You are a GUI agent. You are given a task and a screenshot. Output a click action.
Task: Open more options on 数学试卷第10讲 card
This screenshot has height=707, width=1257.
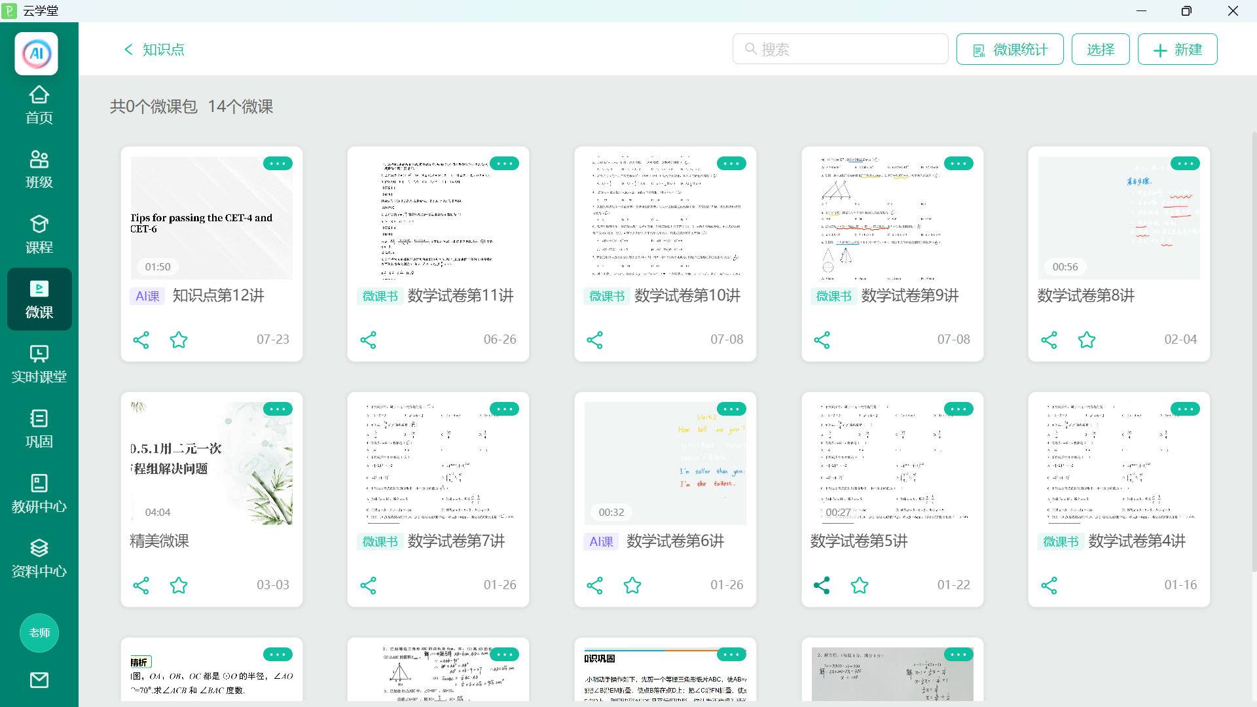[731, 164]
